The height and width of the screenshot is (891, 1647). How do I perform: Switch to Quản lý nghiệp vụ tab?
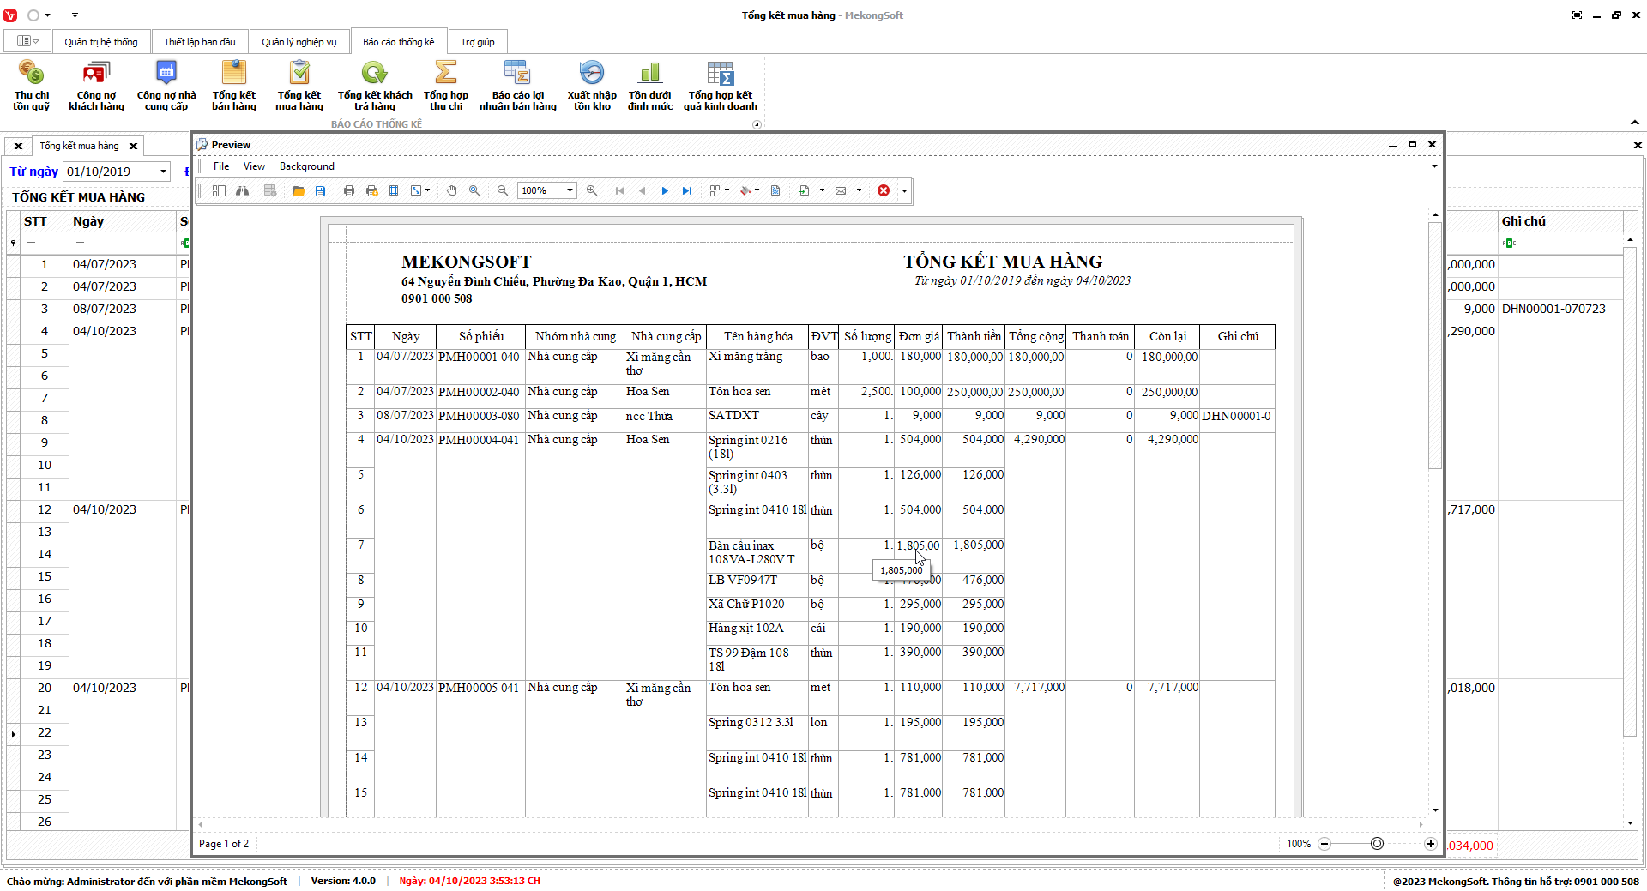pyautogui.click(x=299, y=42)
